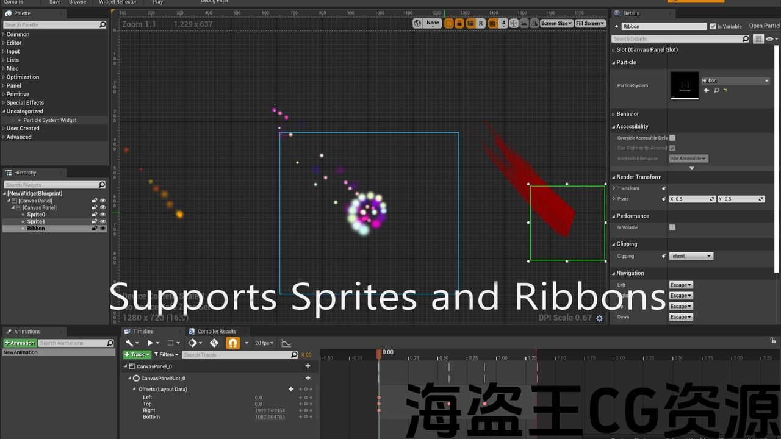Viewport: 781px width, 439px height.
Task: Click the wrench settings icon in Timeline toolbar
Action: tap(129, 343)
